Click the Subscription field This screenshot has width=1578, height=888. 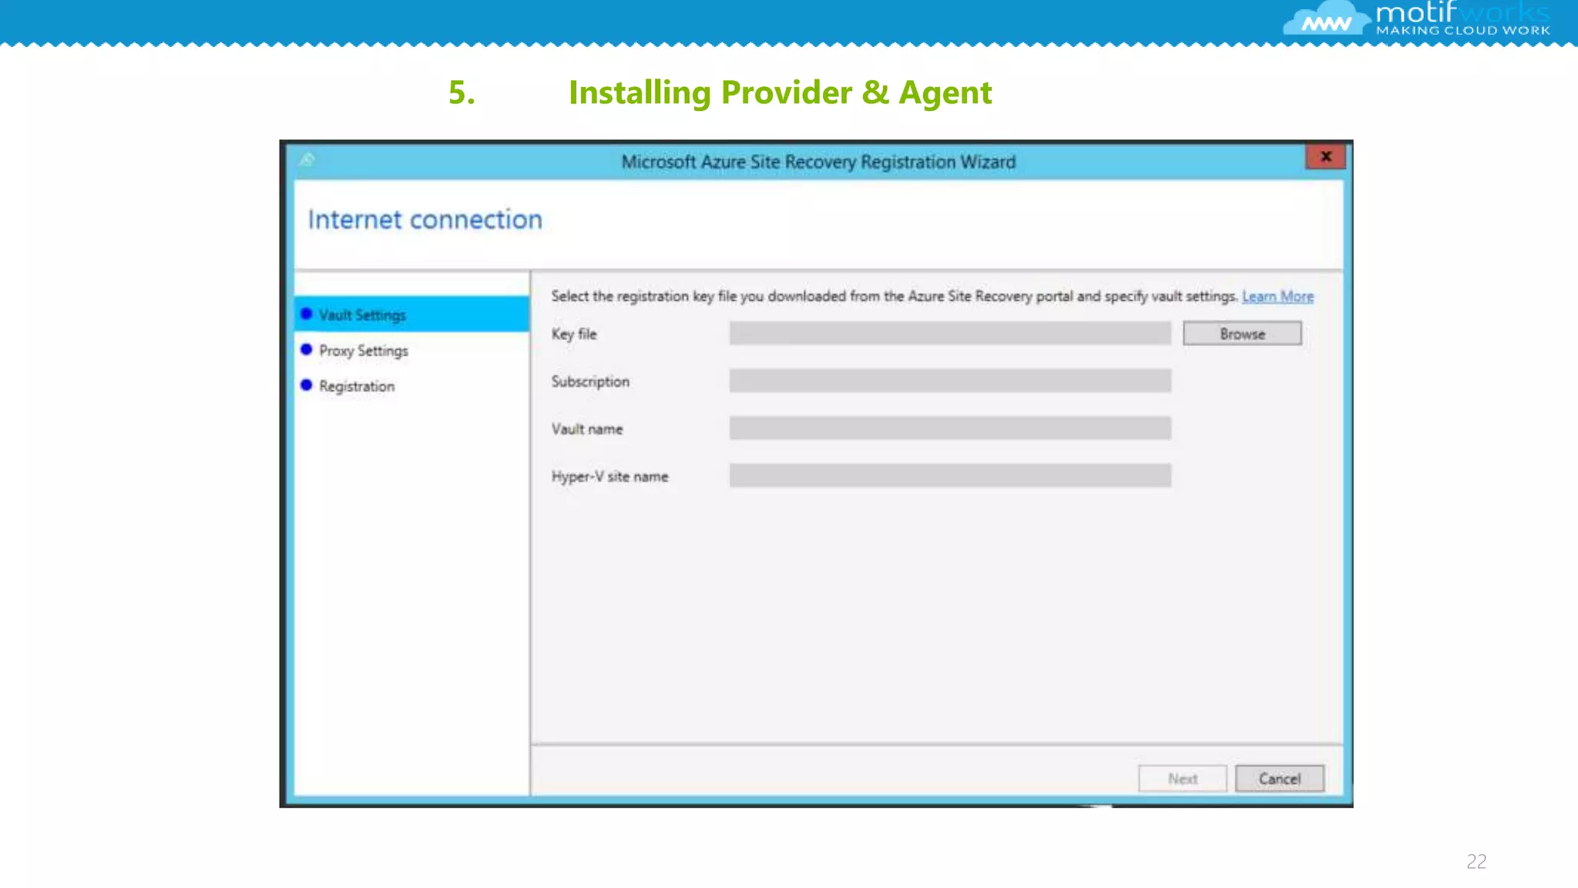coord(950,381)
